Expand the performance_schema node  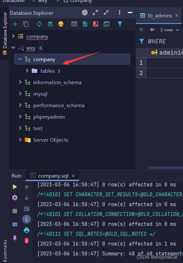coord(20,105)
